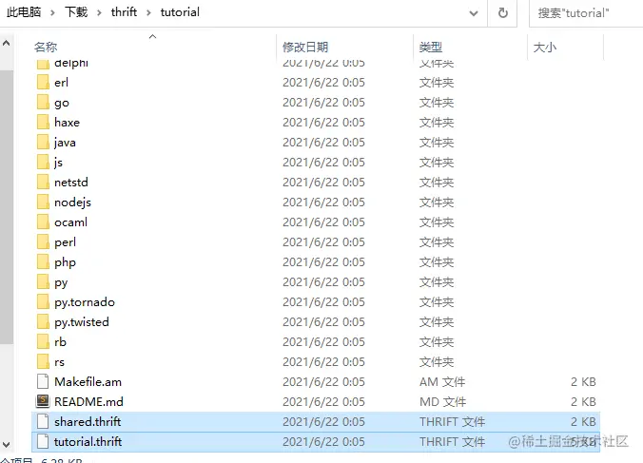Click the tutorial.thrift file icon

click(x=43, y=441)
